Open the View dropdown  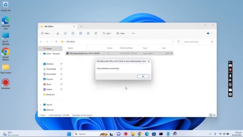click(121, 33)
